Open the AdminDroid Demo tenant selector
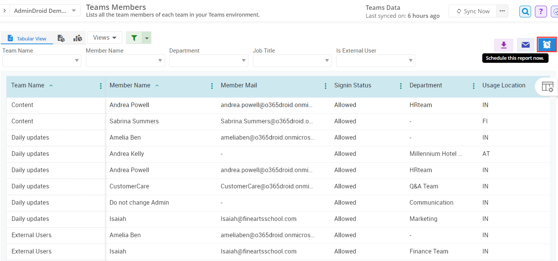Screen dimensions: 558x261 pyautogui.click(x=45, y=11)
